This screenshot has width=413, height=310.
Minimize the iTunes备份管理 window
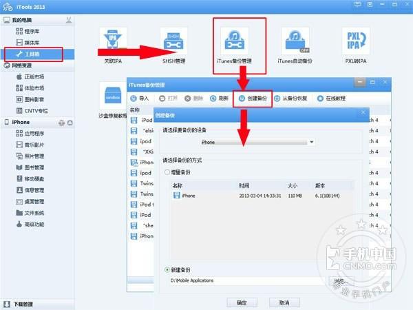pyautogui.click(x=360, y=82)
